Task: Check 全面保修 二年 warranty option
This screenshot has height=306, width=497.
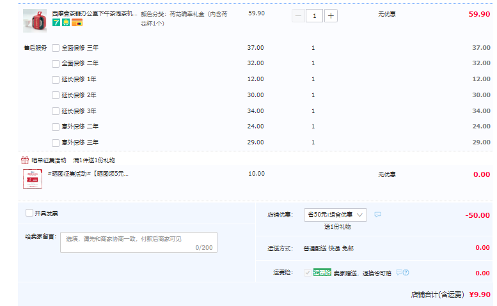Action: click(x=56, y=64)
